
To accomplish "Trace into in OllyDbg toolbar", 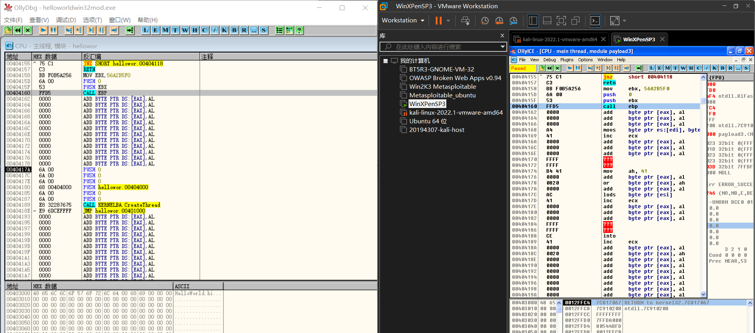I will point(92,30).
